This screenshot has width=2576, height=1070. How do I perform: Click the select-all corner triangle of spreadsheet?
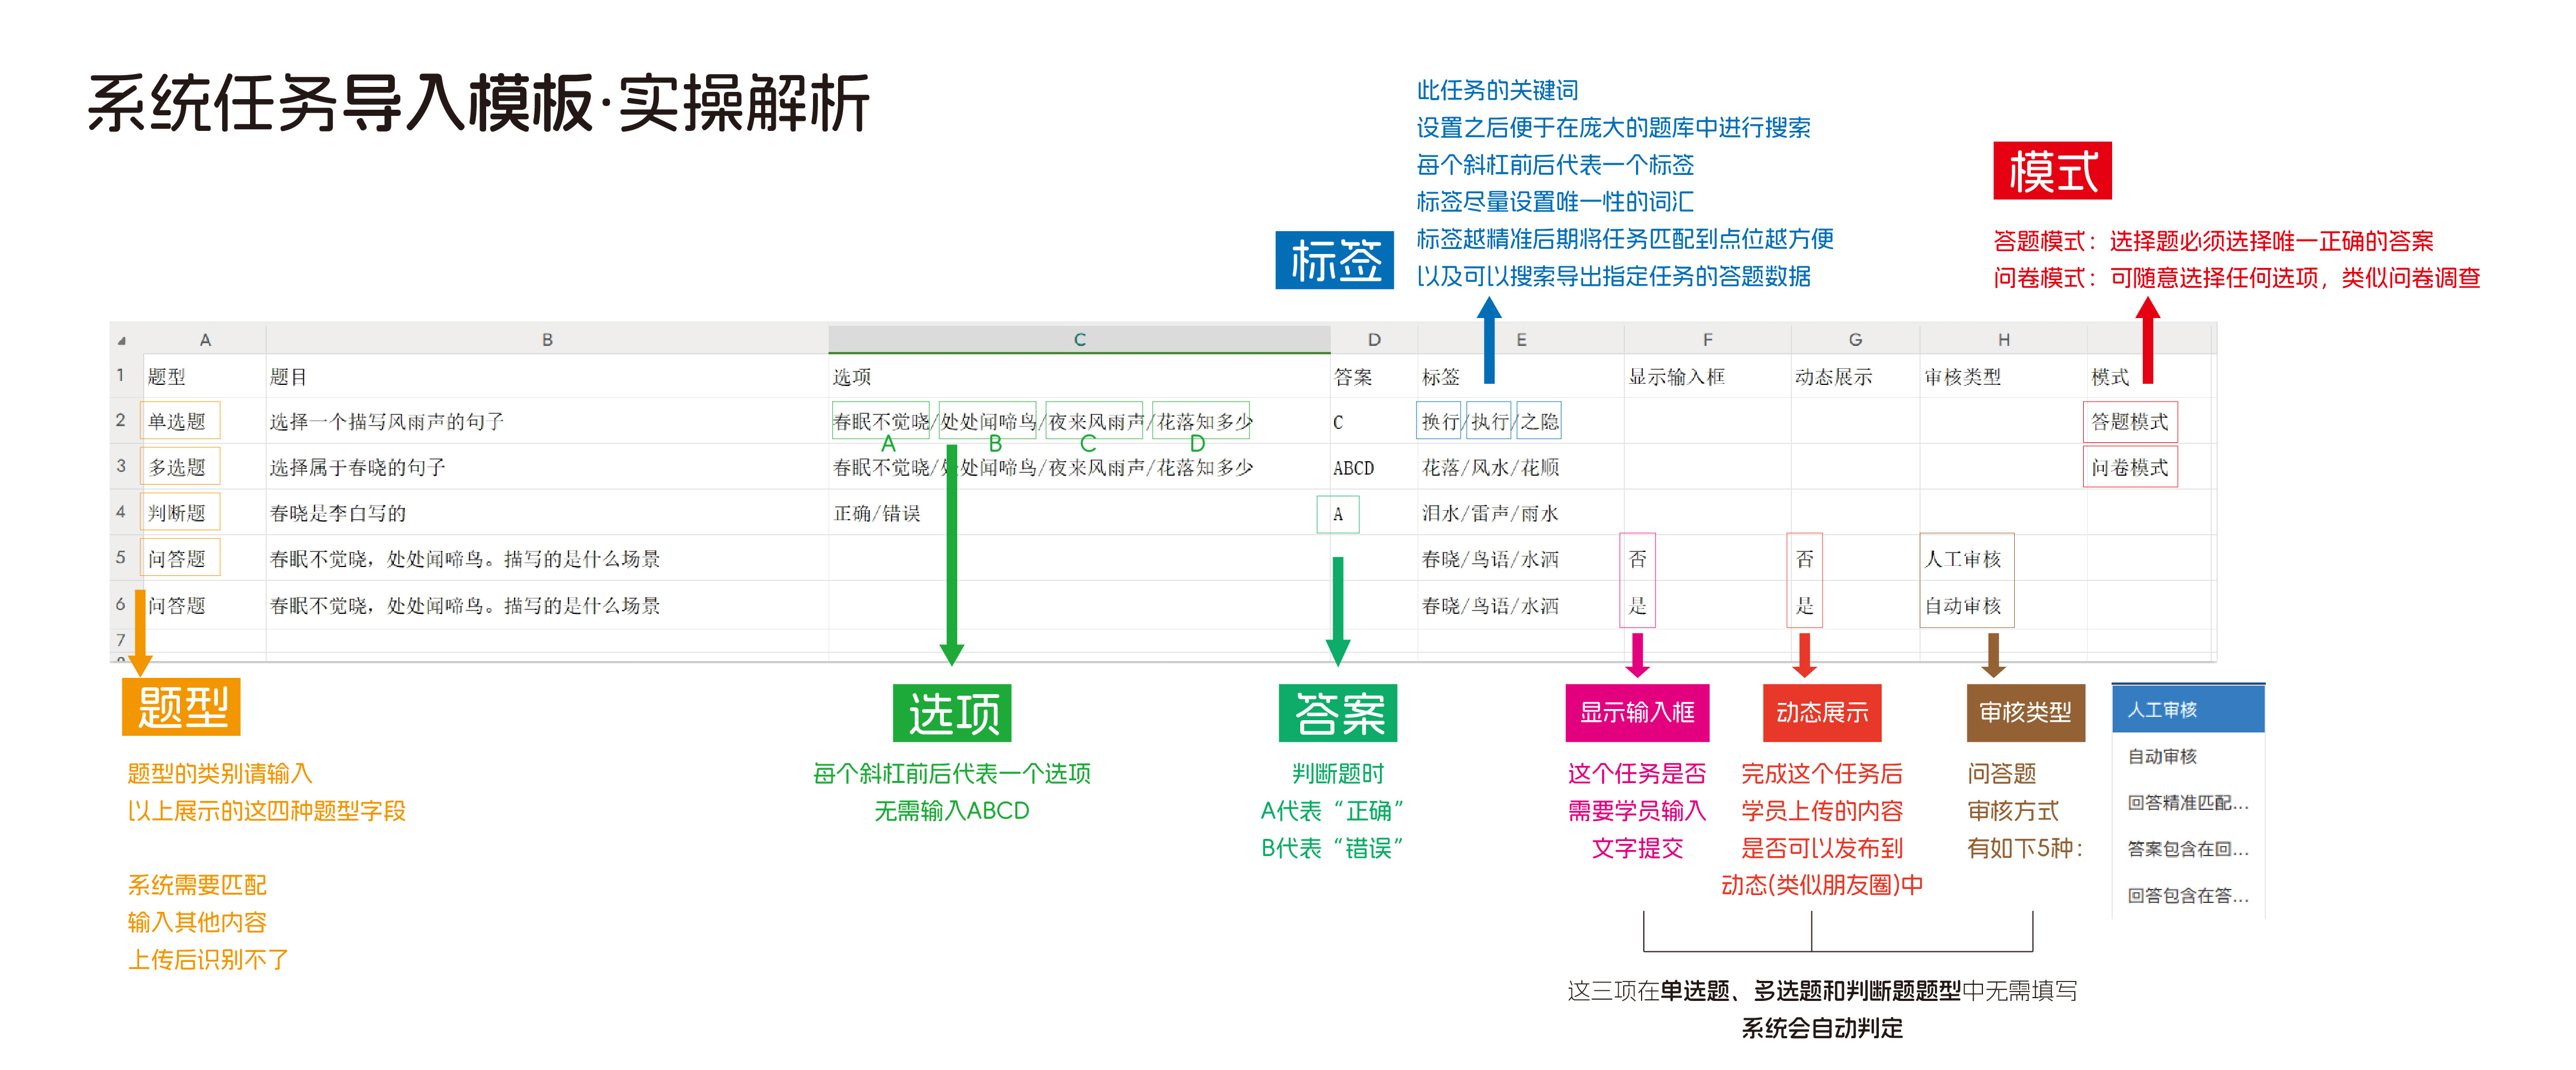(121, 341)
